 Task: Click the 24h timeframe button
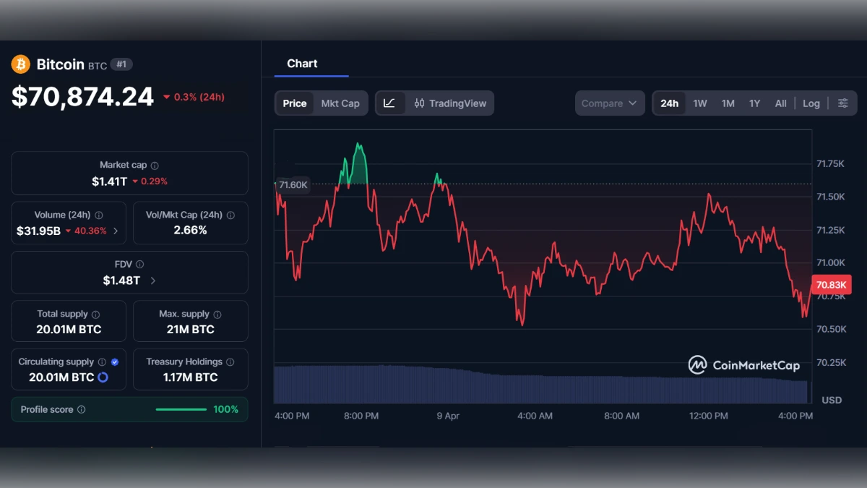669,103
